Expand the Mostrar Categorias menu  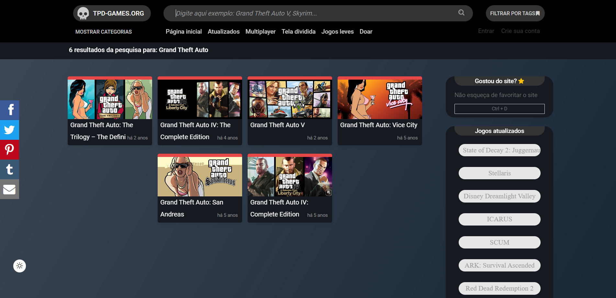click(x=104, y=32)
